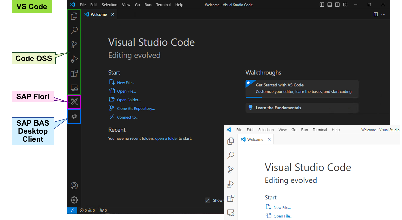The image size is (402, 220).
Task: Open Manage gear icon in activity bar
Action: click(x=74, y=200)
